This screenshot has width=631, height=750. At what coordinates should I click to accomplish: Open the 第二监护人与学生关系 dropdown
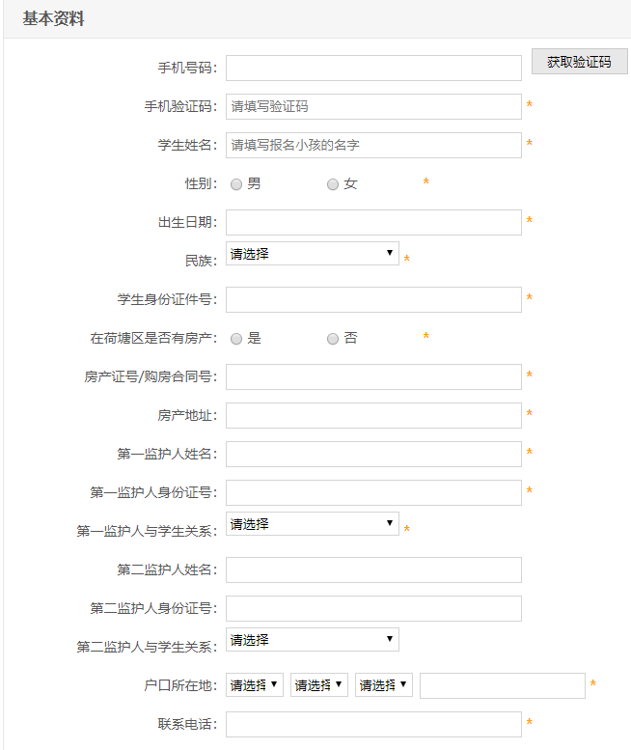312,640
